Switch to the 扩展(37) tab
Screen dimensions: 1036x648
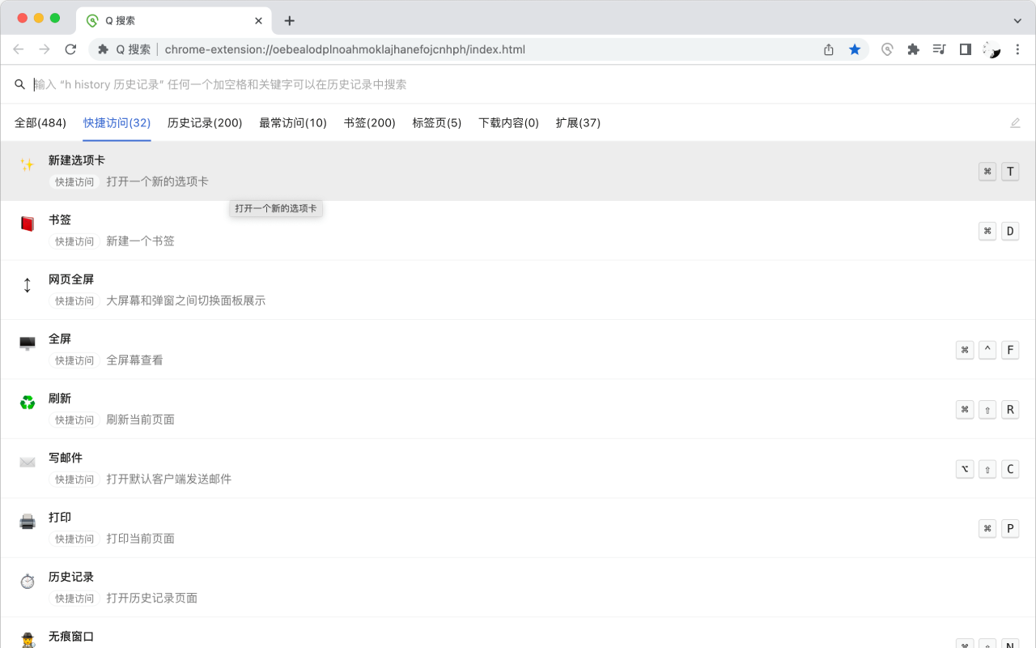pos(579,123)
